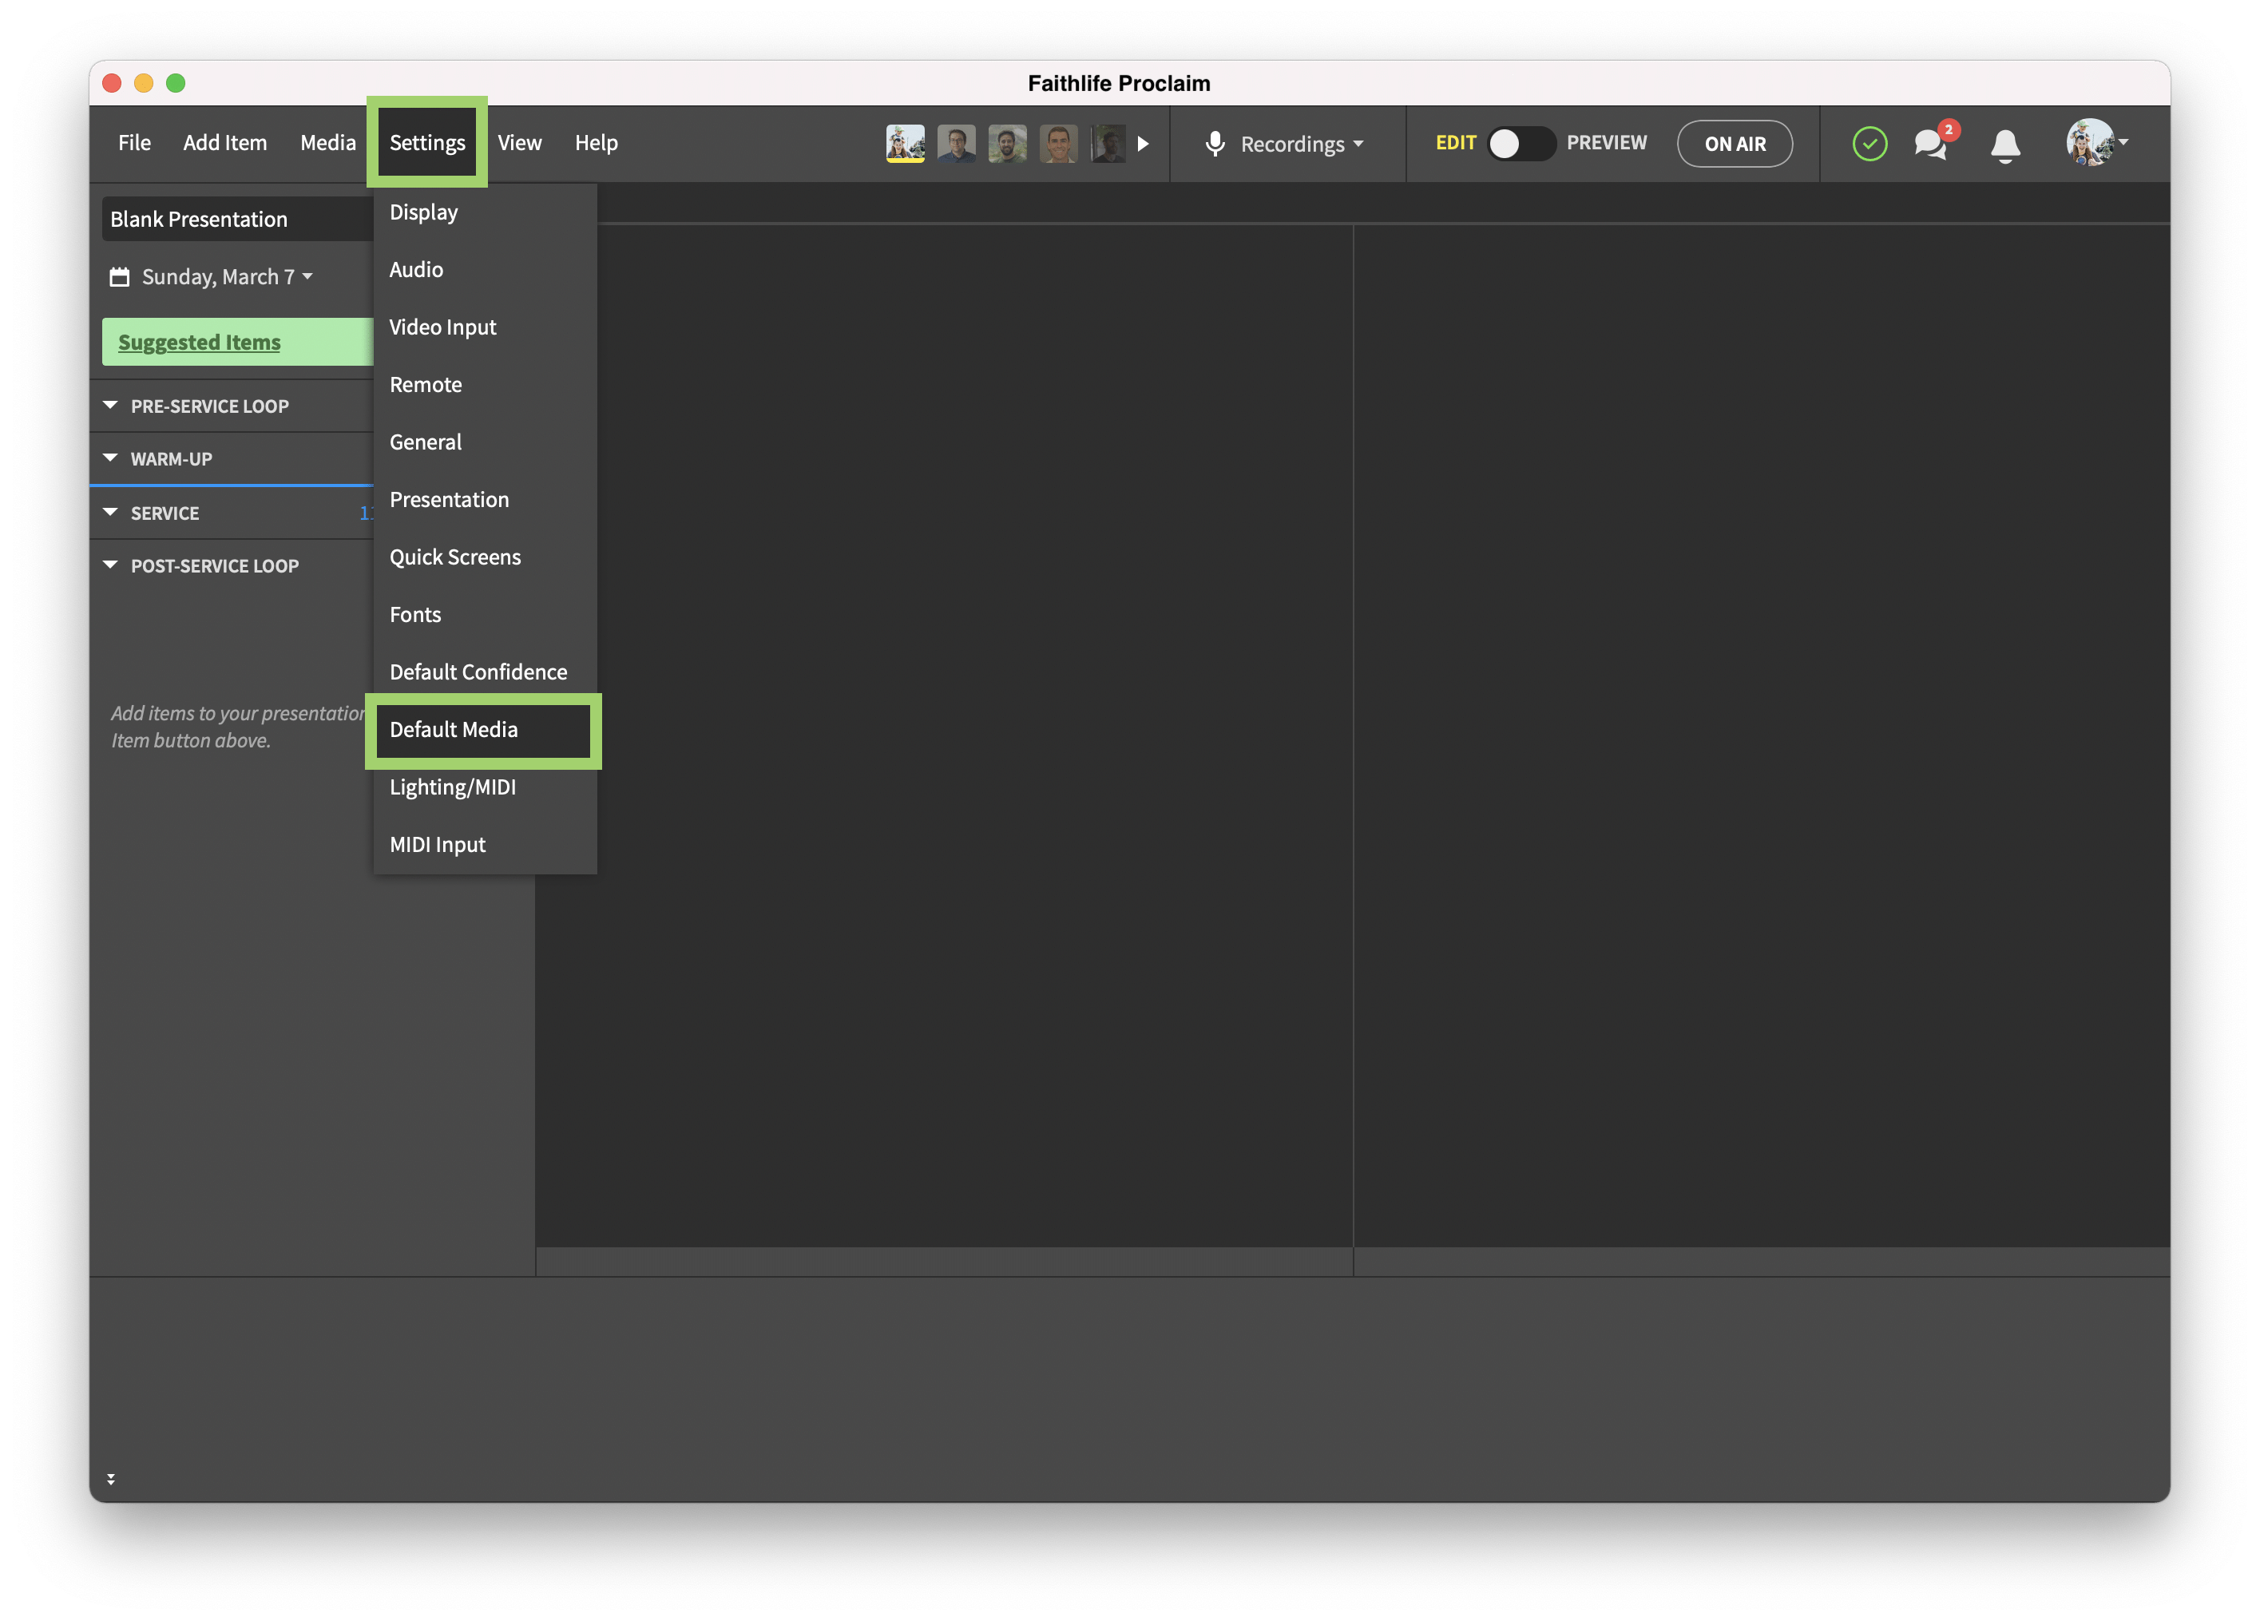Click the green sync checkmark icon
2260x1621 pixels.
(x=1869, y=144)
